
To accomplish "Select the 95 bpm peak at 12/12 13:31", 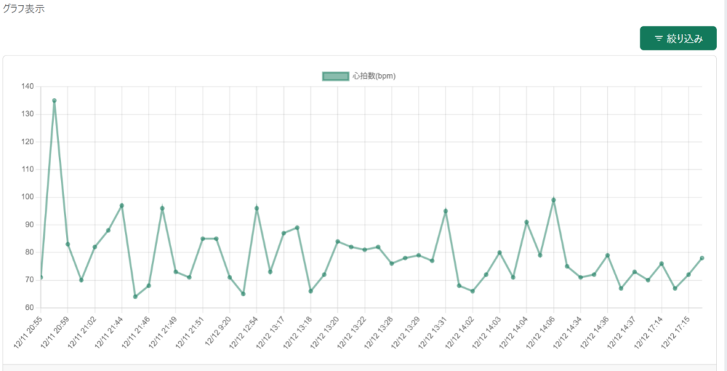I will (445, 211).
